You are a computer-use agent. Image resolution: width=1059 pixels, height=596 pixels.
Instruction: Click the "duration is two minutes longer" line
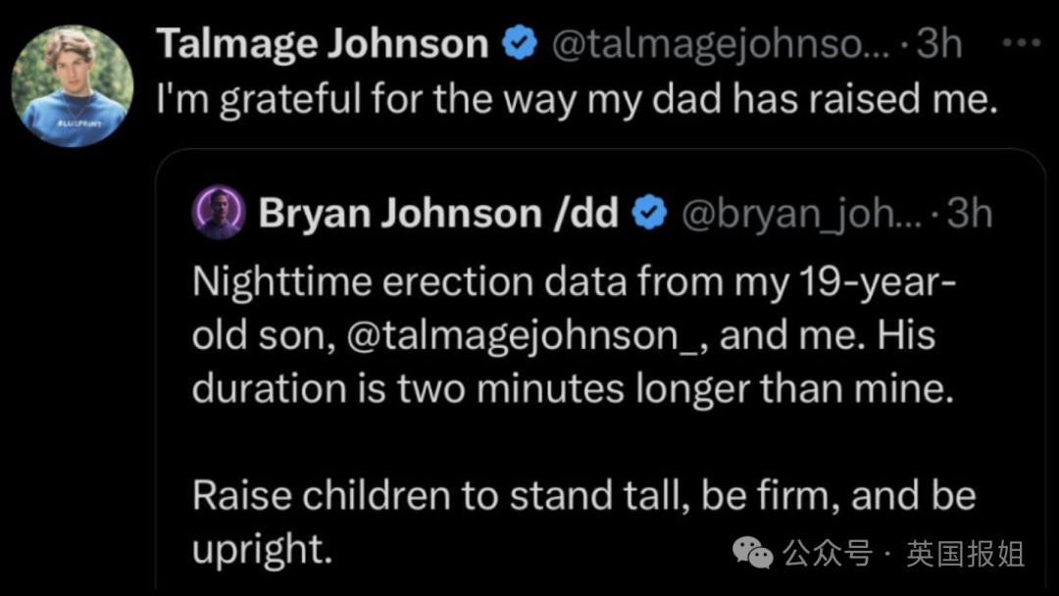573,389
